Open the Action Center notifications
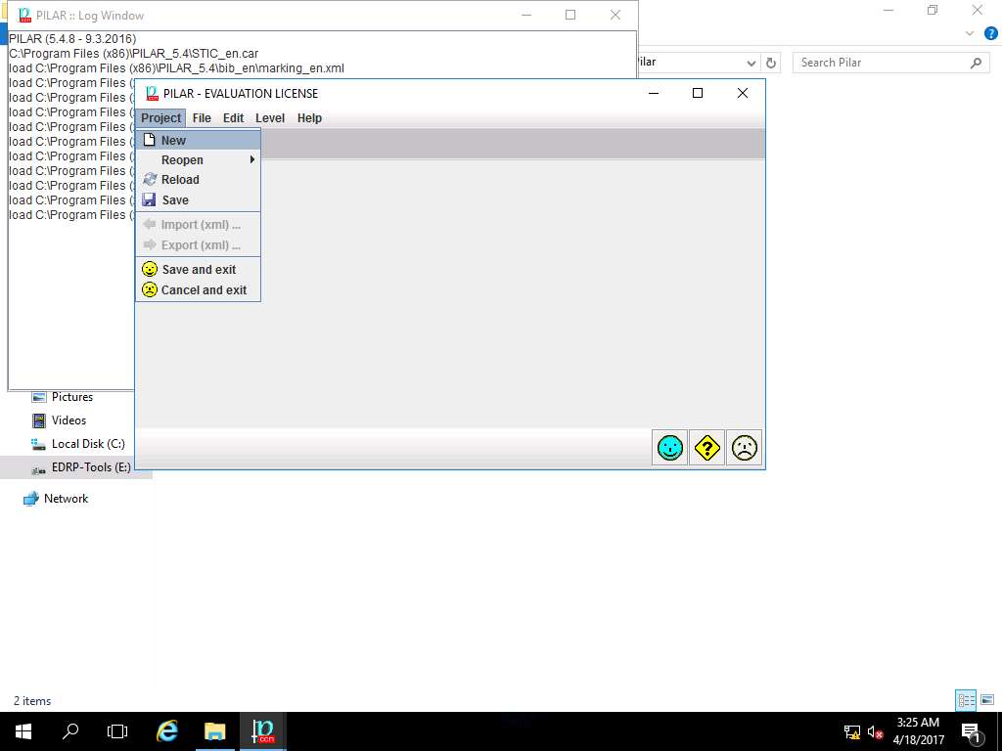Image resolution: width=1002 pixels, height=751 pixels. pyautogui.click(x=971, y=731)
